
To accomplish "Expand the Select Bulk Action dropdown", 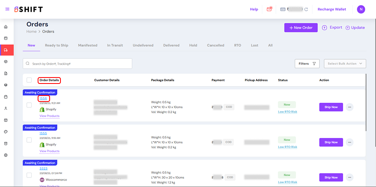I will pyautogui.click(x=345, y=63).
